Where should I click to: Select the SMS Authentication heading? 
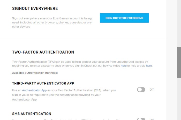click(32, 114)
